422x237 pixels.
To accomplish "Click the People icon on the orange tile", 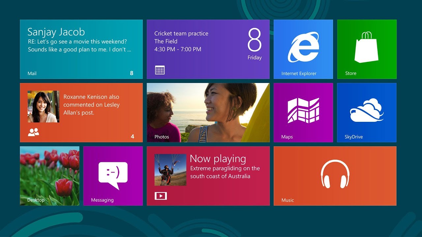I will coord(34,132).
